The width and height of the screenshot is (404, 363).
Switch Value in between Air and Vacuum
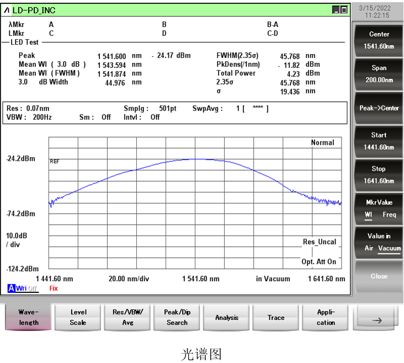[x=379, y=242]
